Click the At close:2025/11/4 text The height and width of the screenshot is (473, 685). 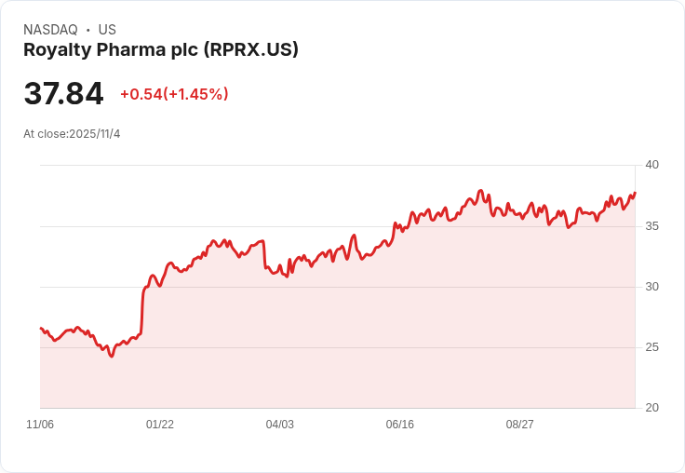72,134
